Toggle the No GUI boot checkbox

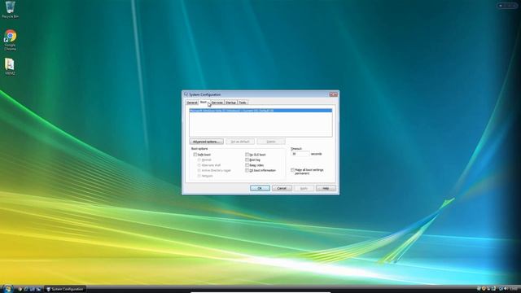tap(247, 155)
